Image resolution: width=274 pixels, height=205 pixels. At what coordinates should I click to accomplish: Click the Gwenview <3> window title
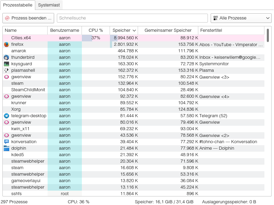tap(214, 77)
